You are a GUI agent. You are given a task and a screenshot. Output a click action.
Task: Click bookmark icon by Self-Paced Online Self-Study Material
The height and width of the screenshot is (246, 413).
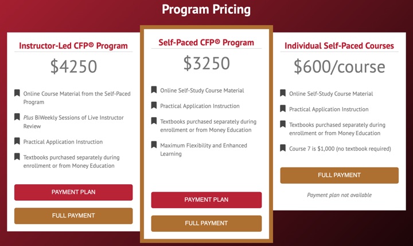click(x=154, y=90)
